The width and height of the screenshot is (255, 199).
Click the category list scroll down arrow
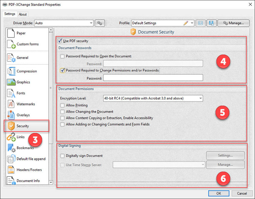(51, 182)
